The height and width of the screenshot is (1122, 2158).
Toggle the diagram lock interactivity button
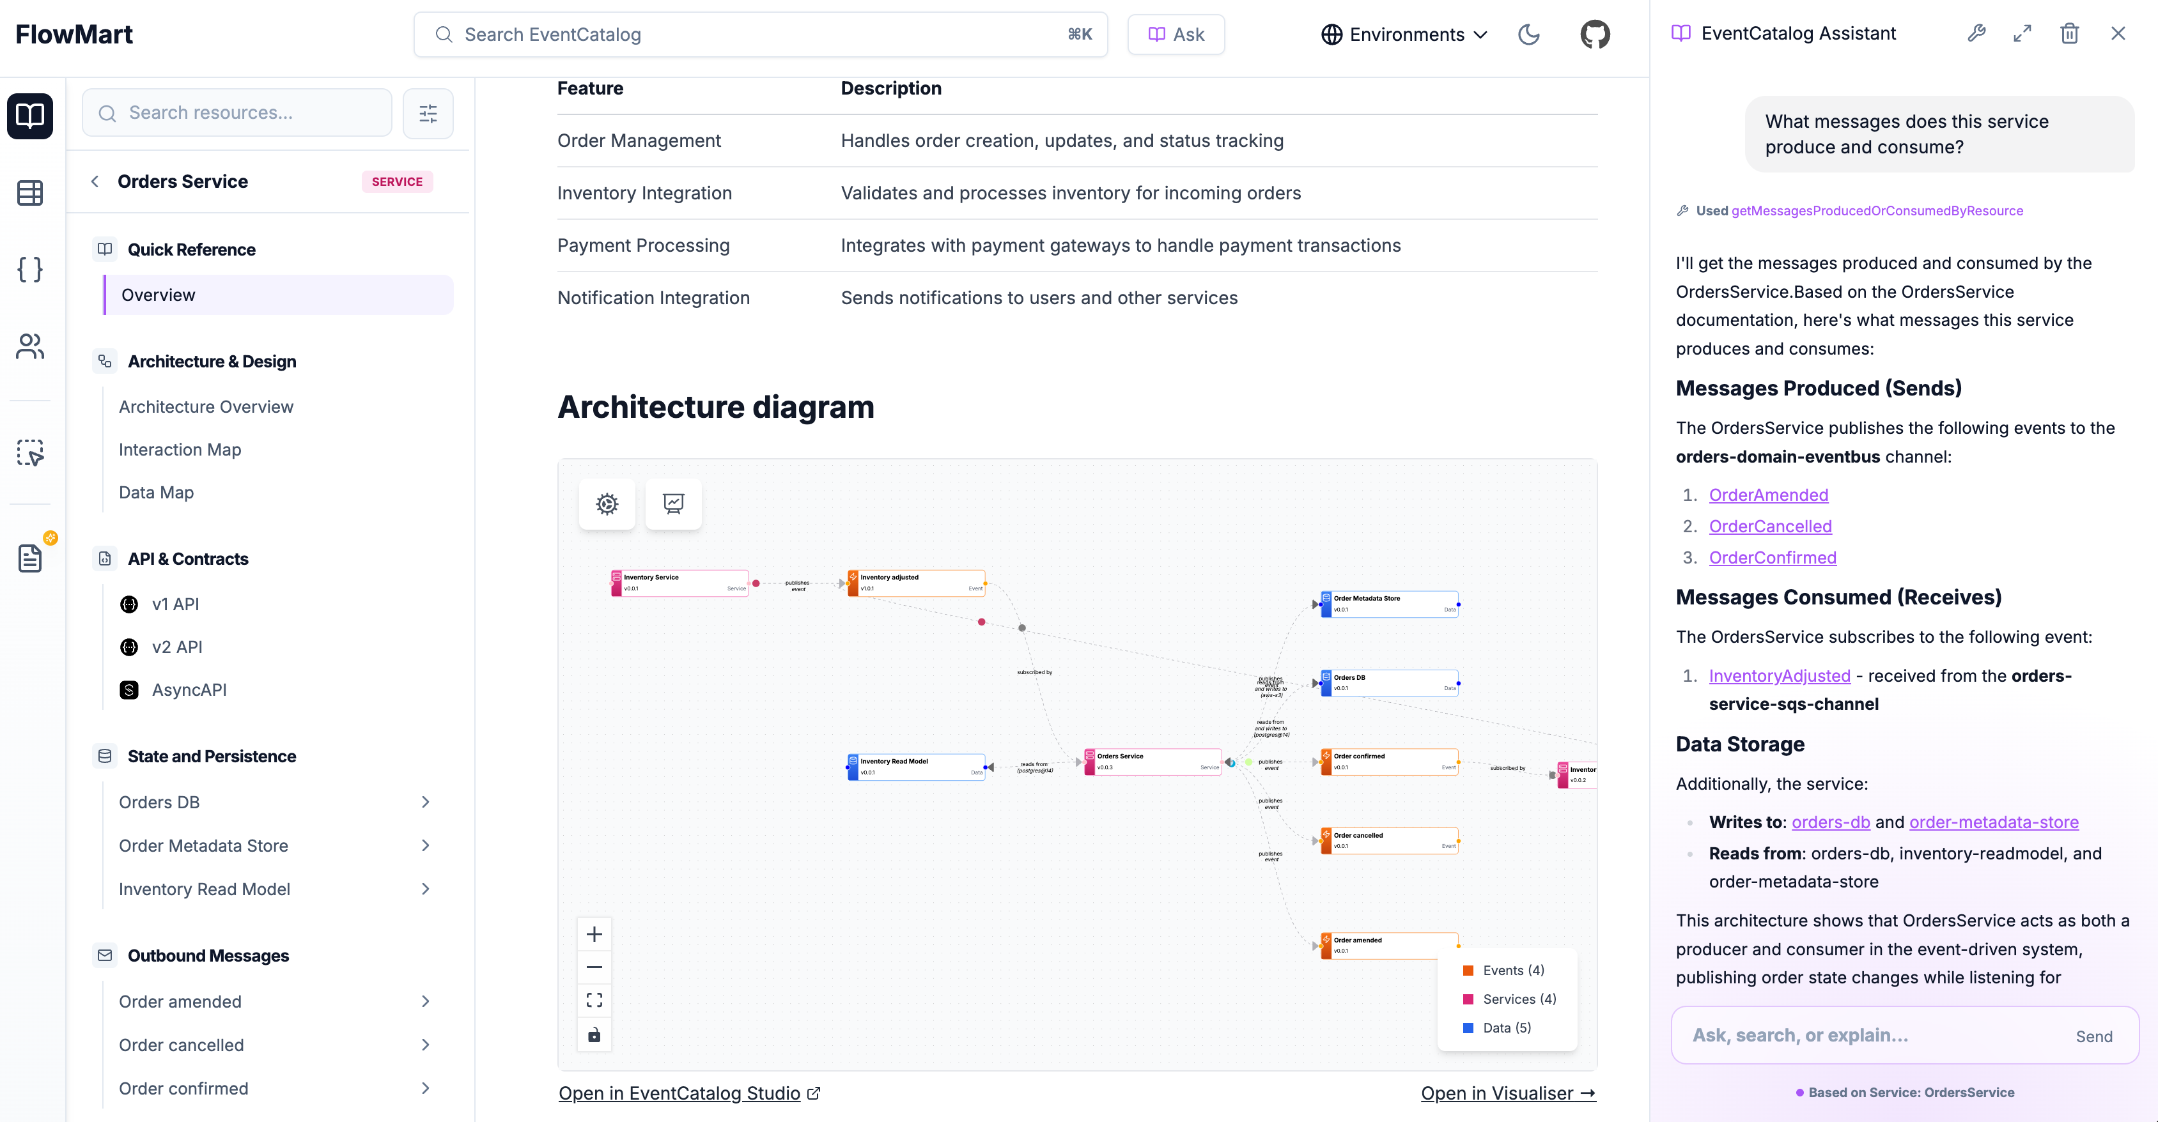coord(594,1035)
